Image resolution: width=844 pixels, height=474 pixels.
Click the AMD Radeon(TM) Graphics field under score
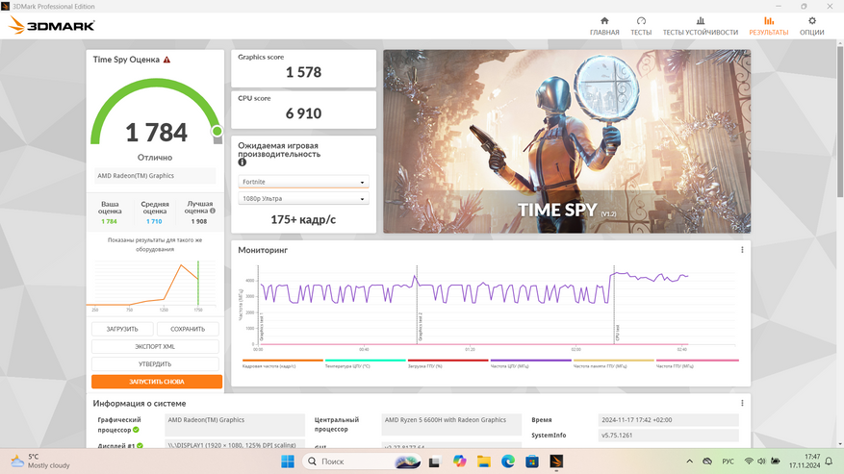[x=155, y=175]
